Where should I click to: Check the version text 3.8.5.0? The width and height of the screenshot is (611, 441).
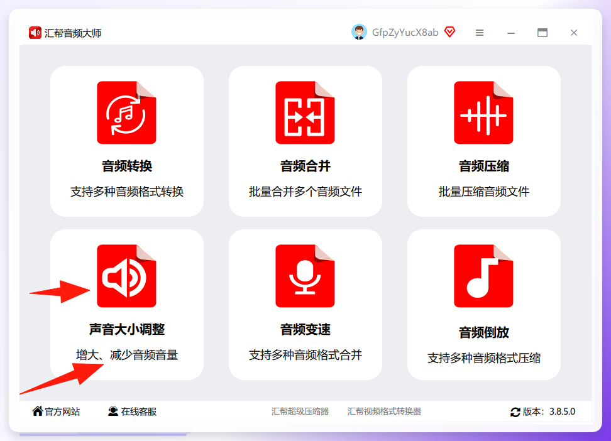[563, 411]
